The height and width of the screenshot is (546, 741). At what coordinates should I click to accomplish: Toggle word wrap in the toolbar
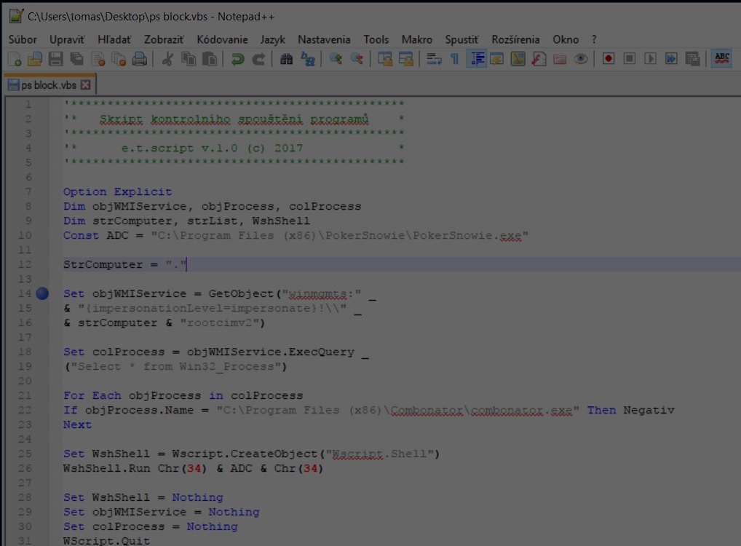(x=434, y=59)
